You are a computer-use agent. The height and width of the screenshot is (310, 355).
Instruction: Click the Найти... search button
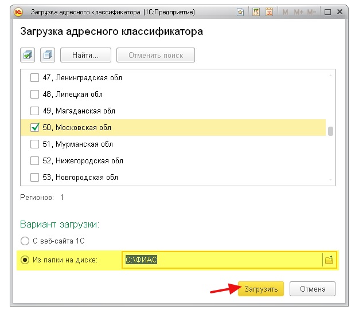[x=85, y=55]
